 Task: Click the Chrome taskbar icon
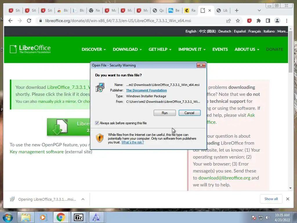click(61, 217)
